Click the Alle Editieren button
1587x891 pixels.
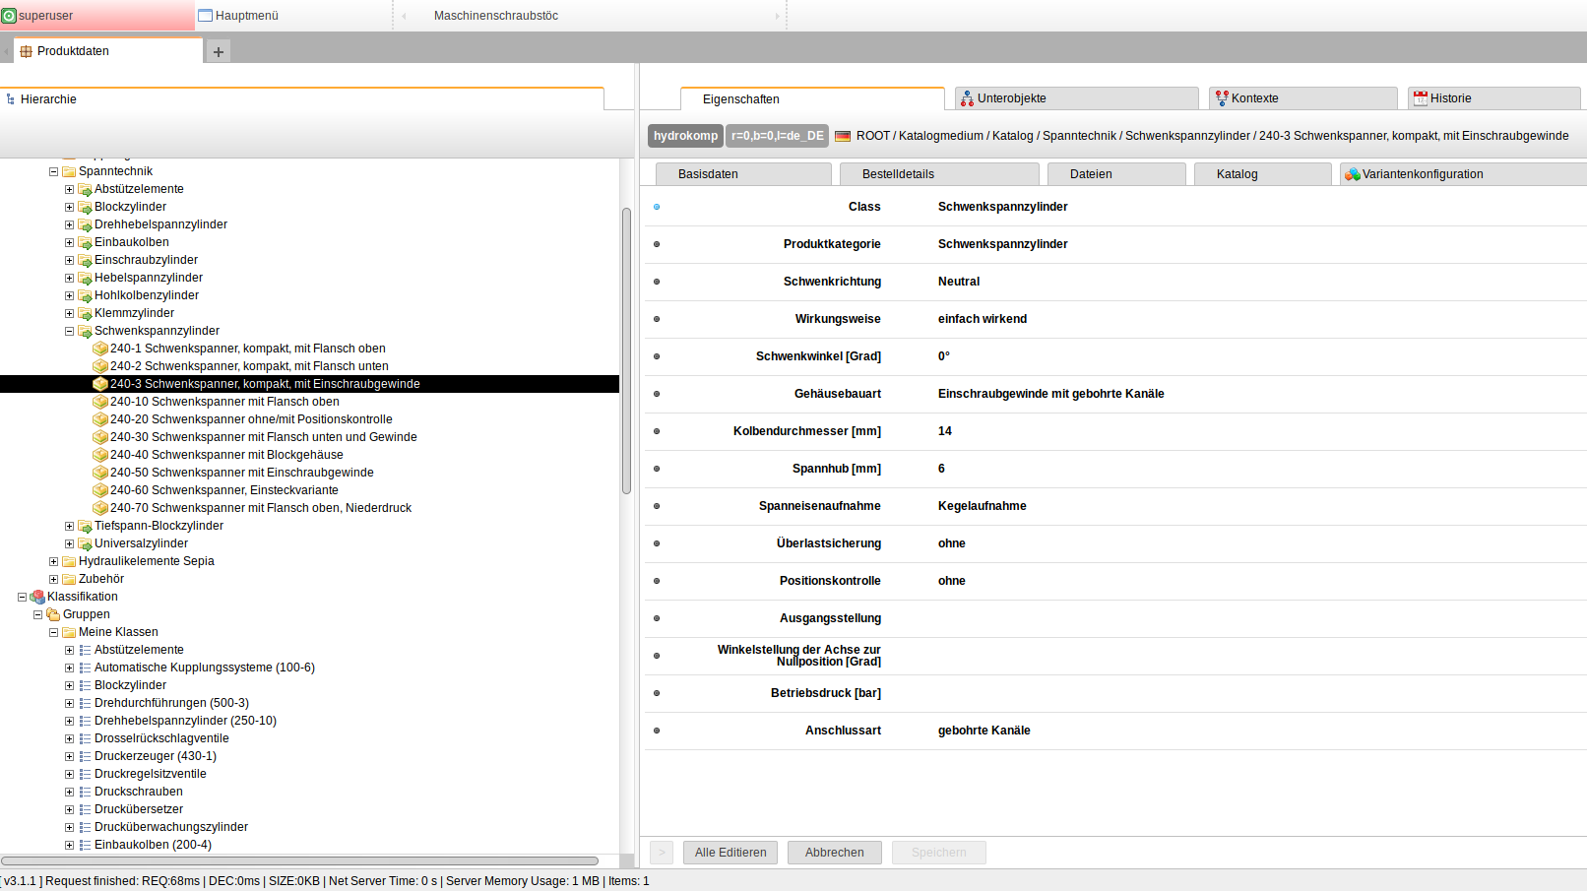[x=730, y=853]
